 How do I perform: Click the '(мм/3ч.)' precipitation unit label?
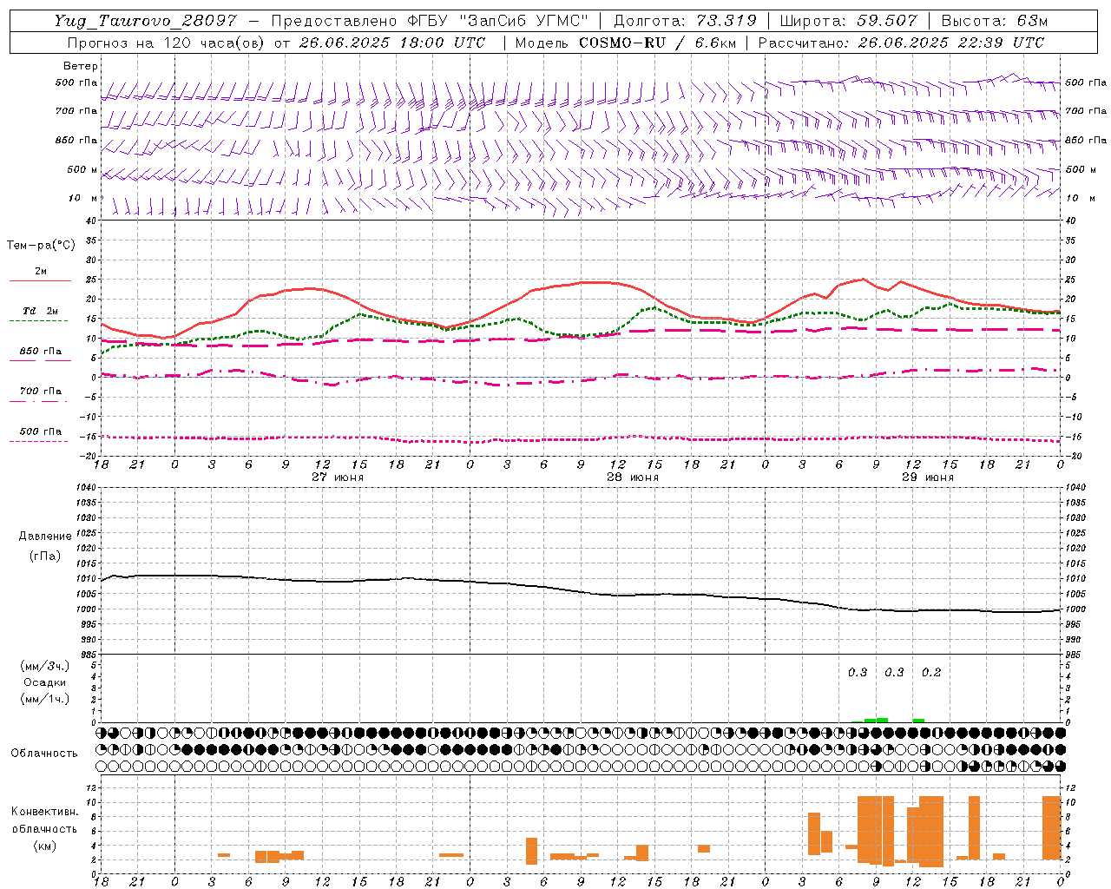(45, 666)
